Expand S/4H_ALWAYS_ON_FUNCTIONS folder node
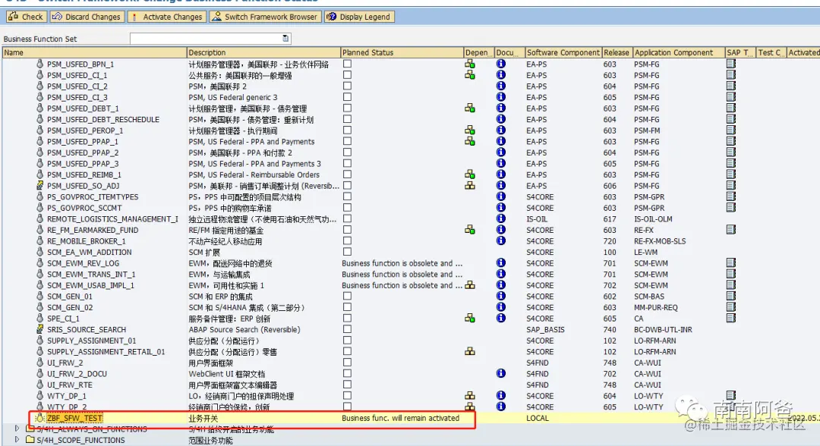Screen dimensions: 820x446 coord(17,429)
